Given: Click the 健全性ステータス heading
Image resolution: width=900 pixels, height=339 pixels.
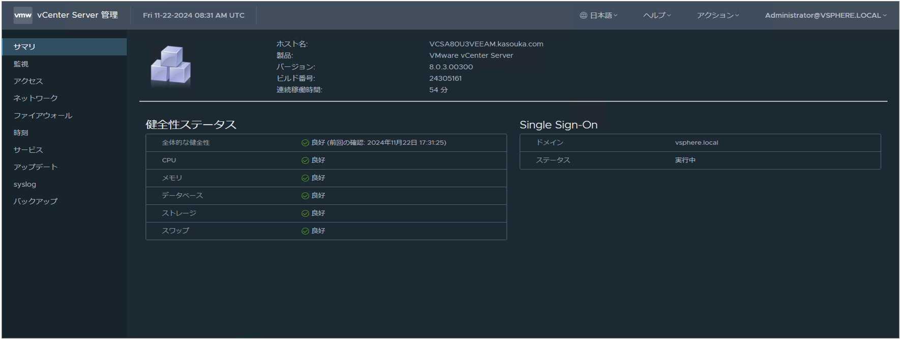Looking at the screenshot, I should pos(191,125).
